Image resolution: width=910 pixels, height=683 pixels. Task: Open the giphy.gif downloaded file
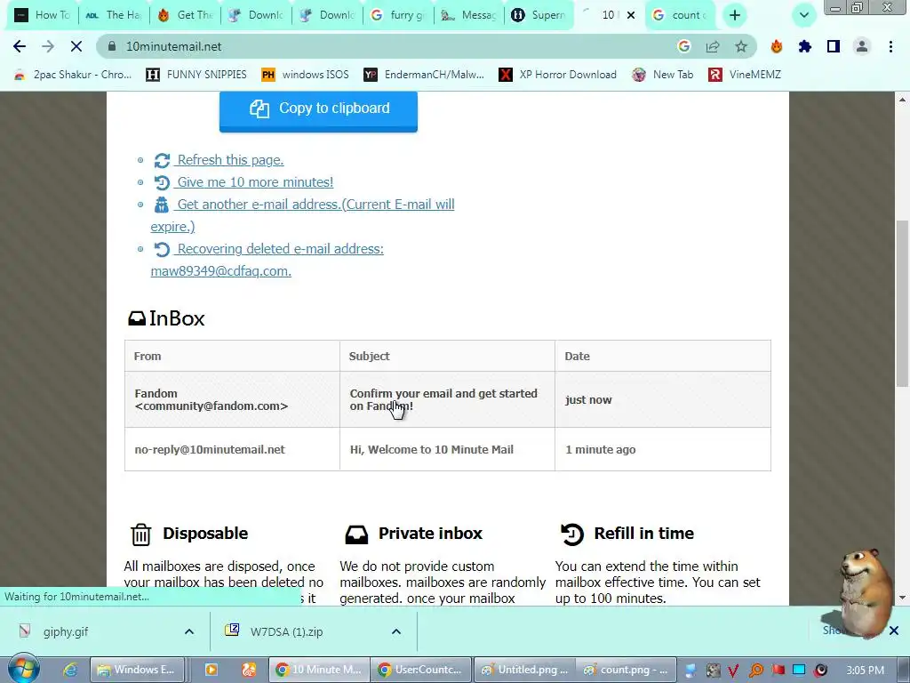(65, 631)
